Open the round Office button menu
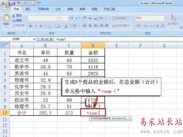This screenshot has height=137, width=183. coord(5,5)
